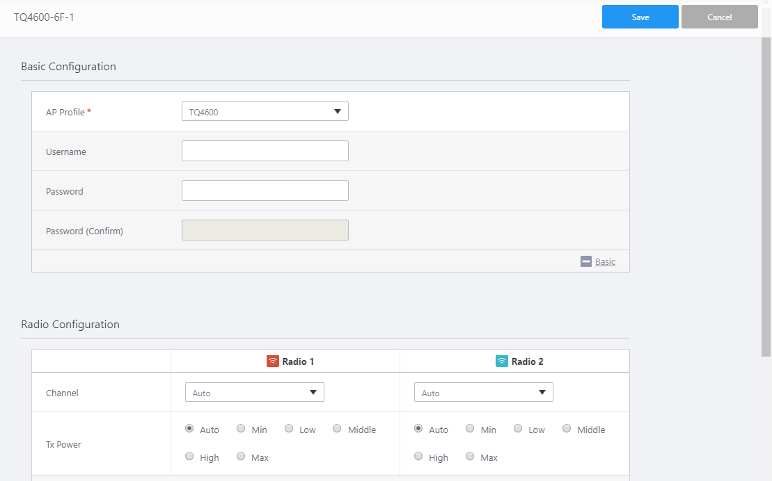Select Middle Tx Power for Radio 1
Screen dimensions: 772x481
click(x=337, y=428)
